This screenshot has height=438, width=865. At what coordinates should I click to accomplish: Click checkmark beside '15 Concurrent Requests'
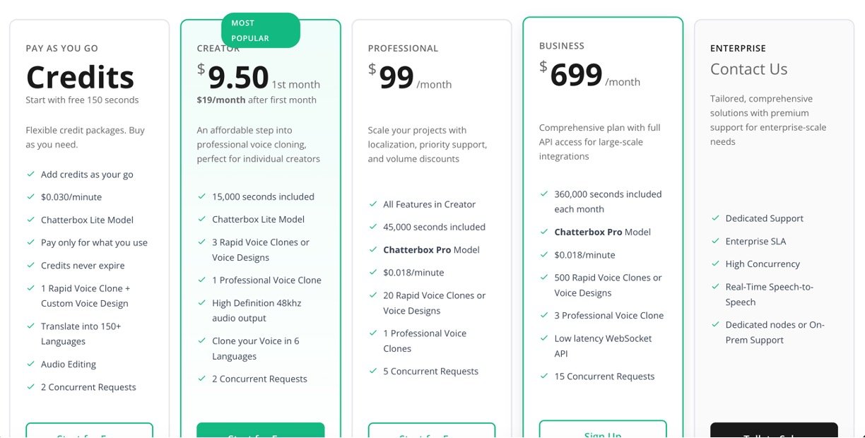pos(543,377)
